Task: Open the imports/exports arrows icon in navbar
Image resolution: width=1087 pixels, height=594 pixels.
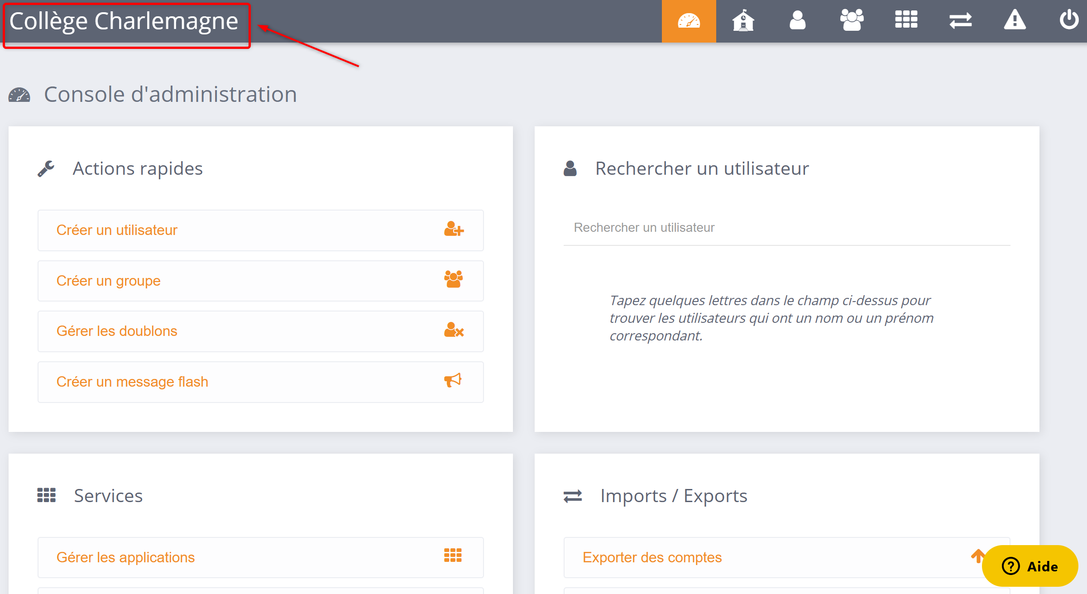Action: 960,21
